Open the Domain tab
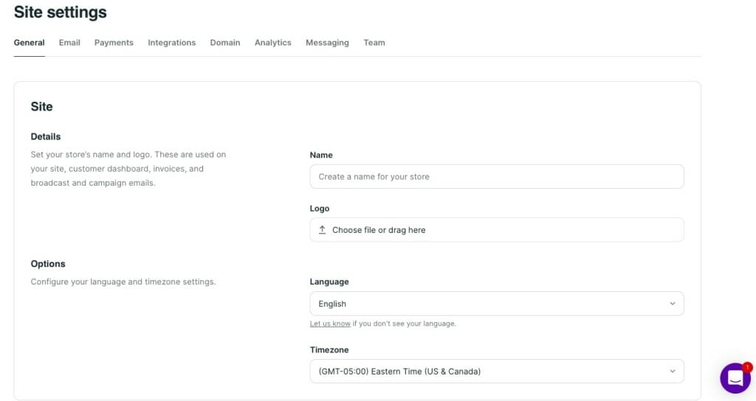This screenshot has width=756, height=401. (x=224, y=42)
